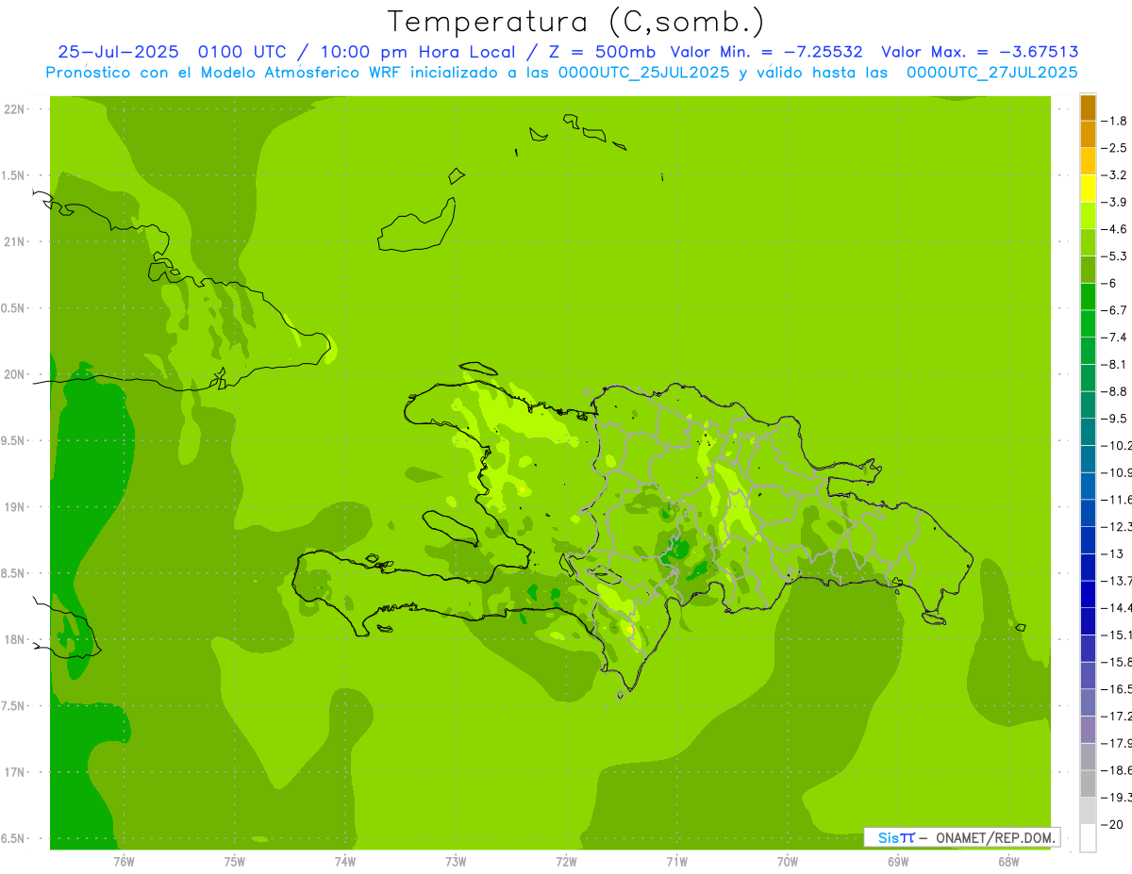Click the "70W" longitude label

click(788, 862)
